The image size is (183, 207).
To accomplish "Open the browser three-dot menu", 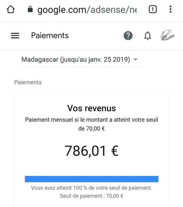I will click(x=171, y=9).
